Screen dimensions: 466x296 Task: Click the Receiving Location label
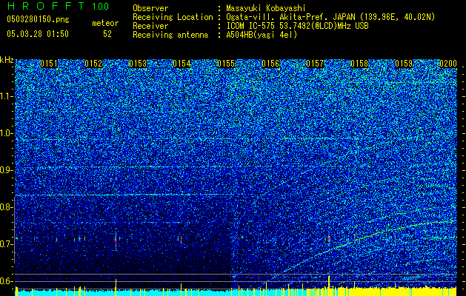(x=173, y=18)
